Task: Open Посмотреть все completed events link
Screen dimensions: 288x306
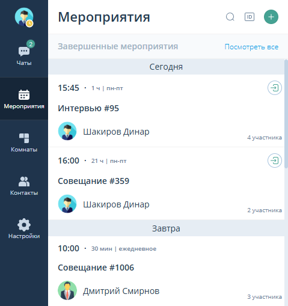Action: [251, 47]
